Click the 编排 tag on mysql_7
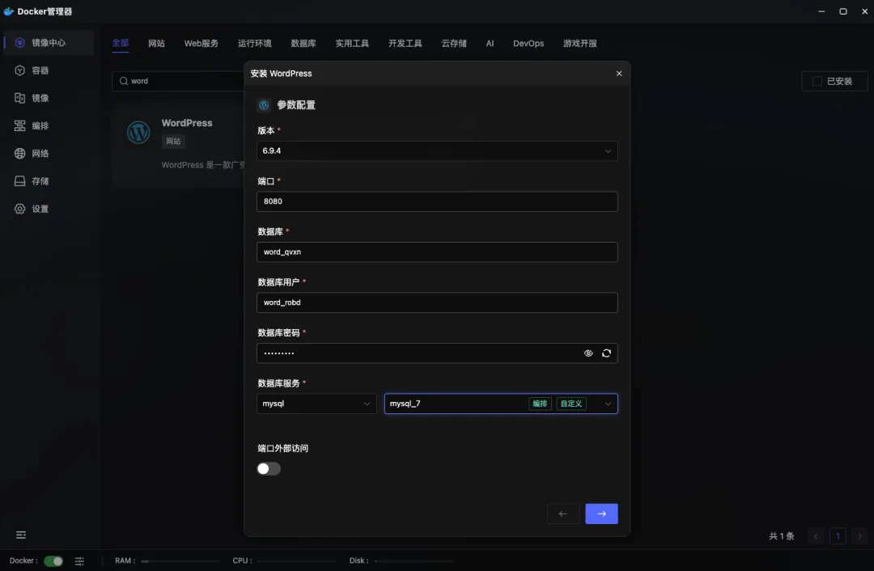This screenshot has width=874, height=571. 540,404
